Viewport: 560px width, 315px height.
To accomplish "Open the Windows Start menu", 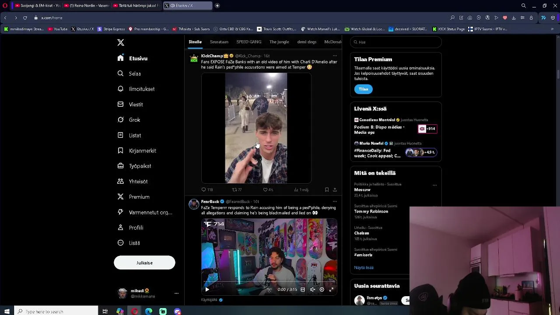I will click(7, 311).
